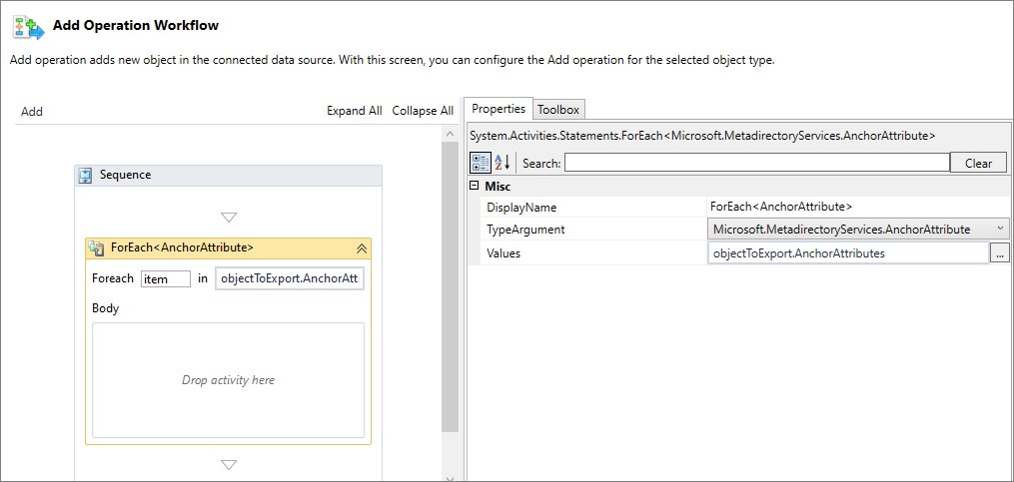Click the Values property expression field
1014x482 pixels.
click(x=847, y=253)
